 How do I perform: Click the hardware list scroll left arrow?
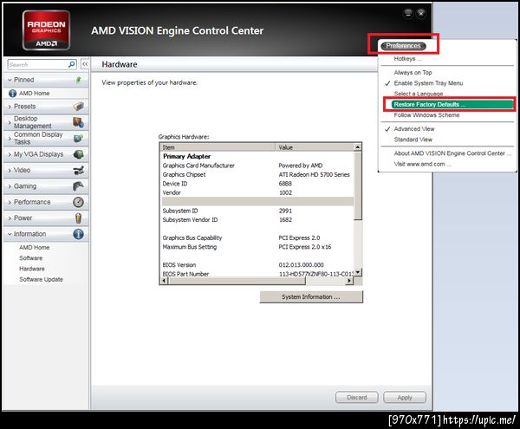pyautogui.click(x=164, y=281)
